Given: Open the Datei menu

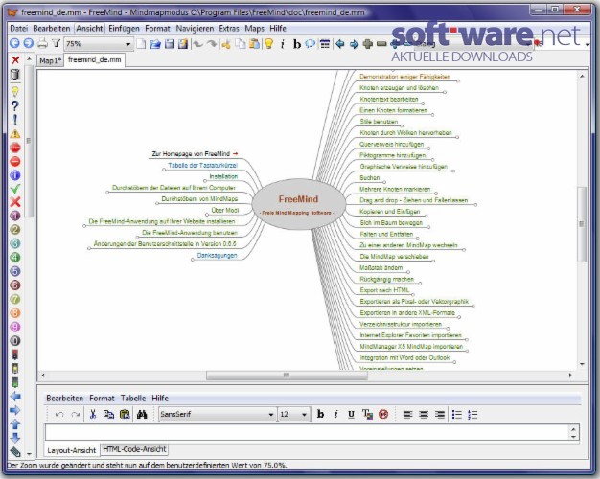Looking at the screenshot, I should click(19, 29).
